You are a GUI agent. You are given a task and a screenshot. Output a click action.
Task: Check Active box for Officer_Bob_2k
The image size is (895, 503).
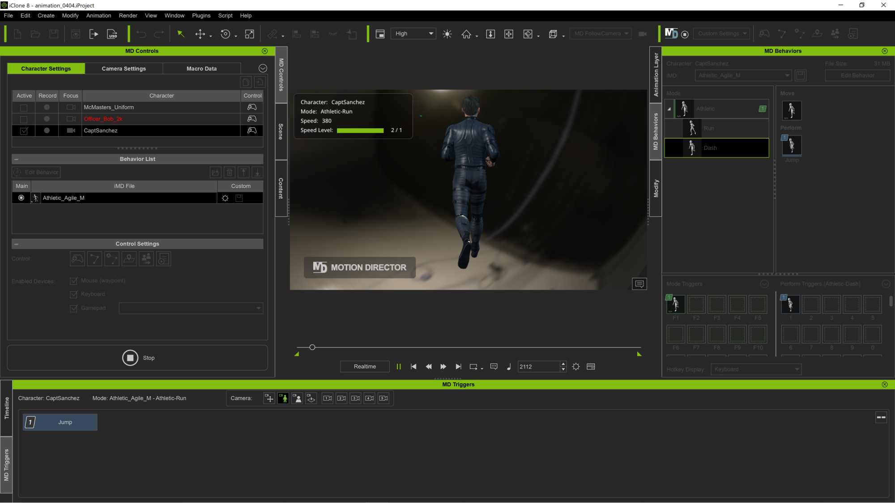point(24,119)
